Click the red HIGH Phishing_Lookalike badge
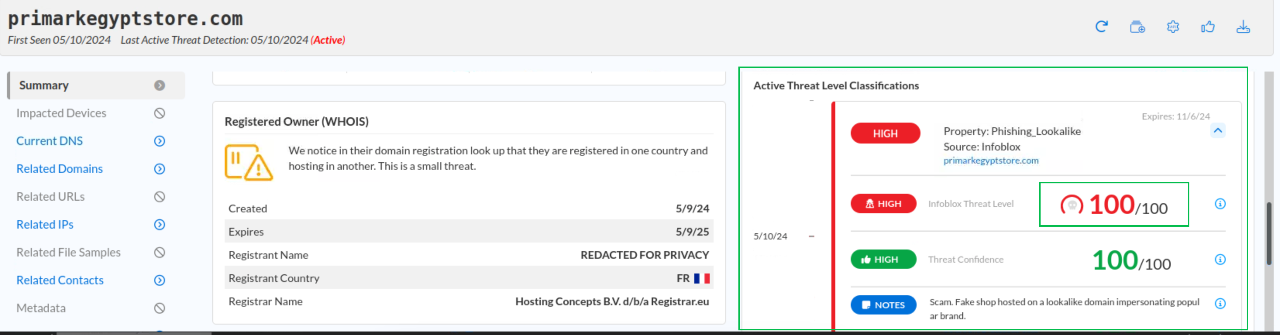The height and width of the screenshot is (335, 1280). click(x=885, y=133)
